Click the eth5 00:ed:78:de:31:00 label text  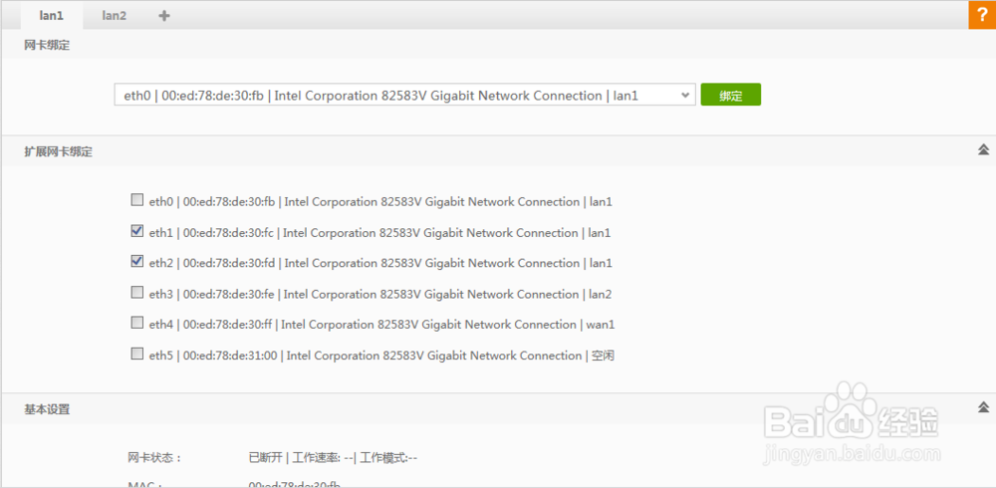click(381, 356)
